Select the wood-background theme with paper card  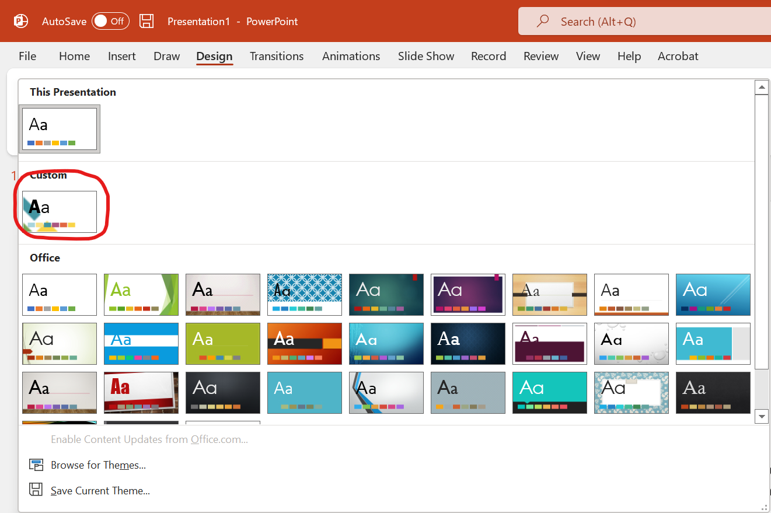point(550,295)
